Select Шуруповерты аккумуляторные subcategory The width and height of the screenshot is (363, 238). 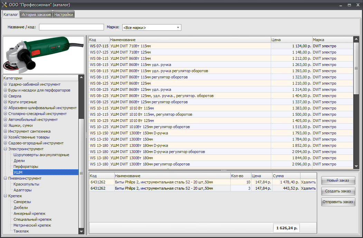[41, 155]
